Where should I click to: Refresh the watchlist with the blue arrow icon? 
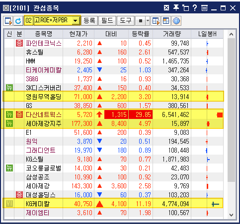click(18, 21)
